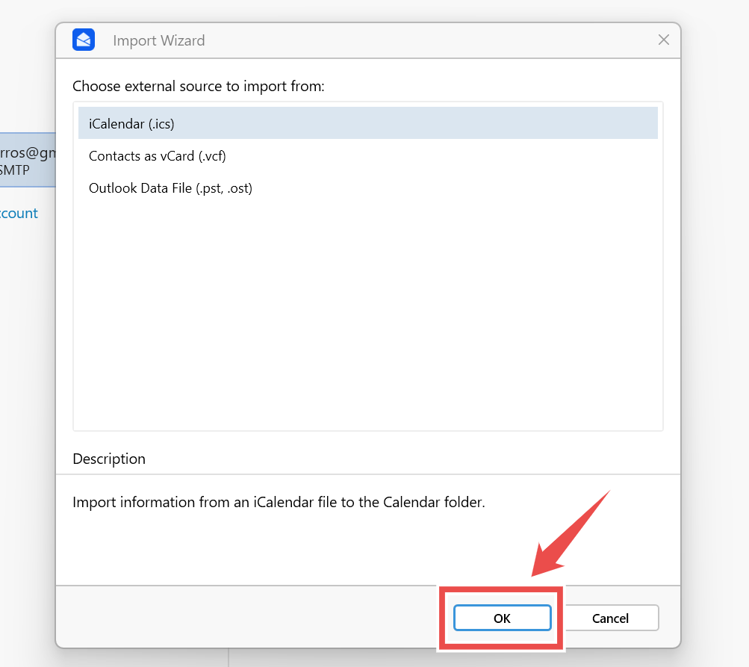
Task: Click the eM Client envelope icon in title bar
Action: click(84, 40)
